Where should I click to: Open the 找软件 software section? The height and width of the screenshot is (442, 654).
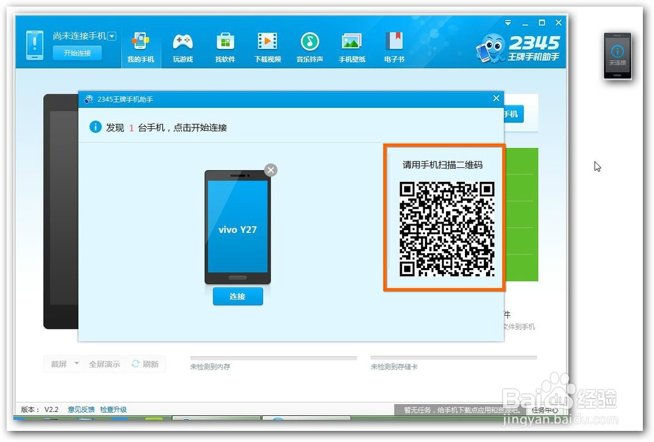coord(225,47)
